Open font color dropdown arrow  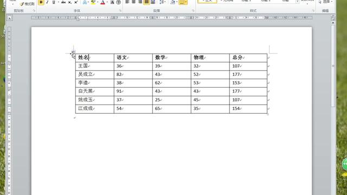click(107, 2)
